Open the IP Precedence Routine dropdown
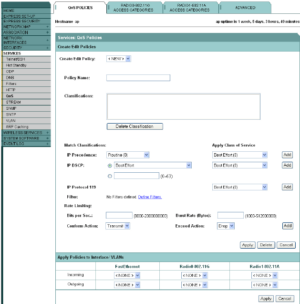 click(128, 155)
